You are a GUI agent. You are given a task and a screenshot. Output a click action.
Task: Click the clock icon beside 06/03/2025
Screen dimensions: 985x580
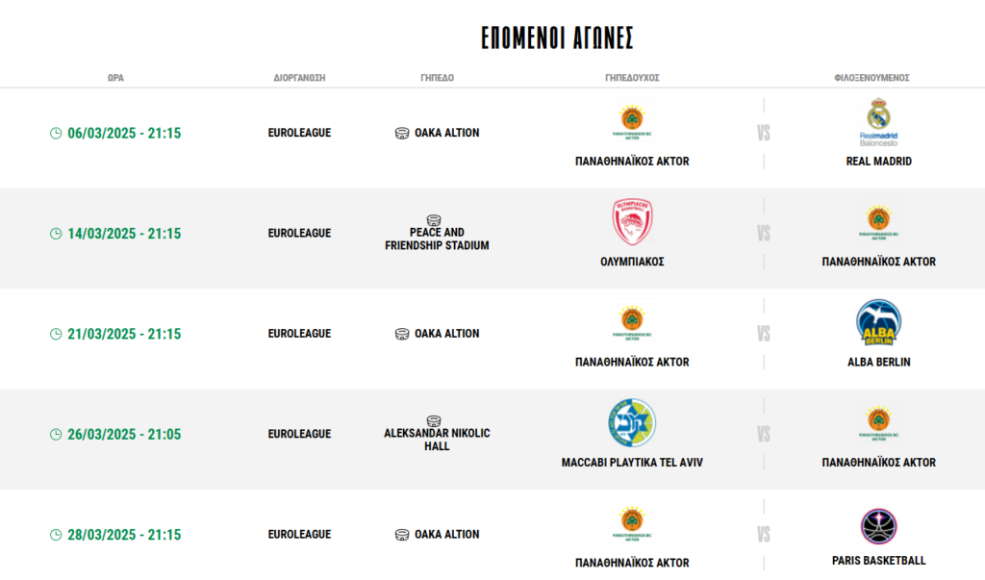[56, 134]
